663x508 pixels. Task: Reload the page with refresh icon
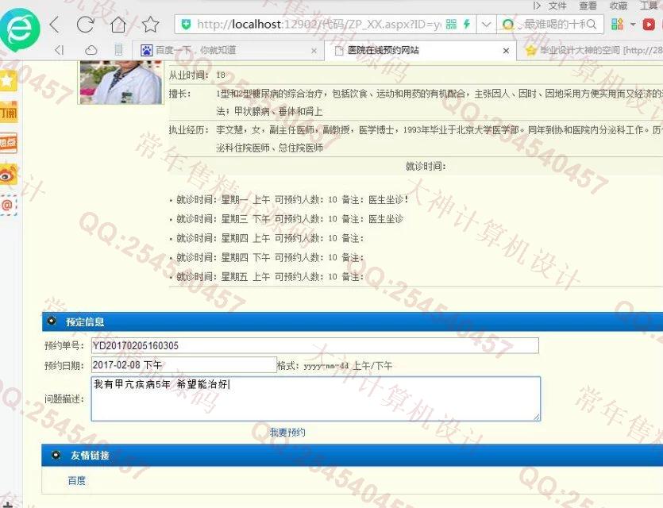[86, 25]
